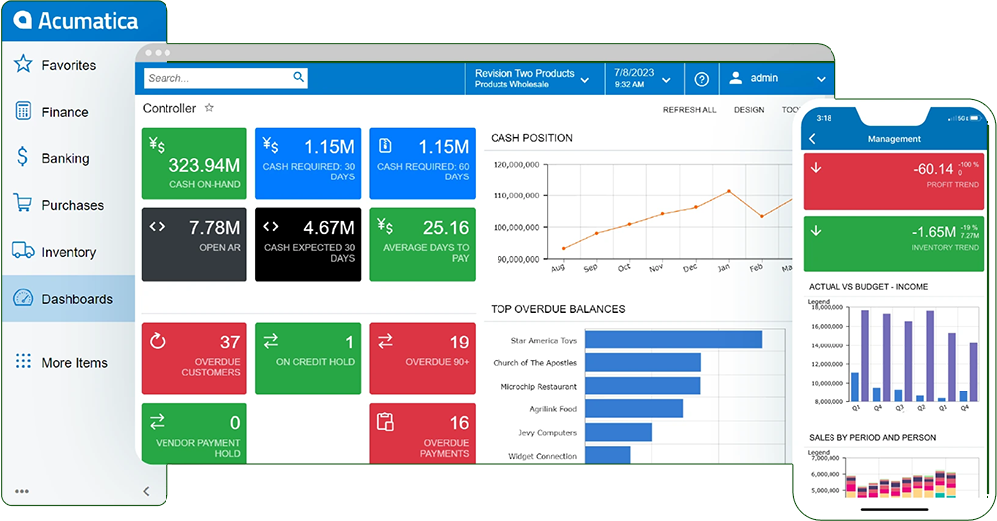Expand the admin user dropdown arrow
The height and width of the screenshot is (521, 997).
click(821, 80)
